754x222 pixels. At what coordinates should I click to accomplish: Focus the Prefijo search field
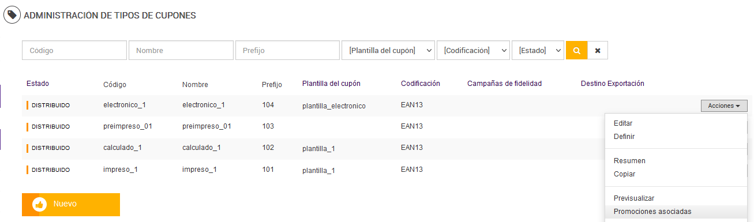pyautogui.click(x=287, y=50)
